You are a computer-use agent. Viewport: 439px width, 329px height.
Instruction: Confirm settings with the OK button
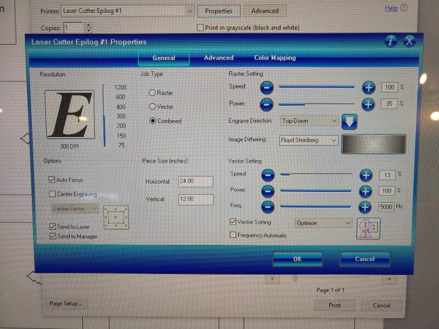pos(297,259)
